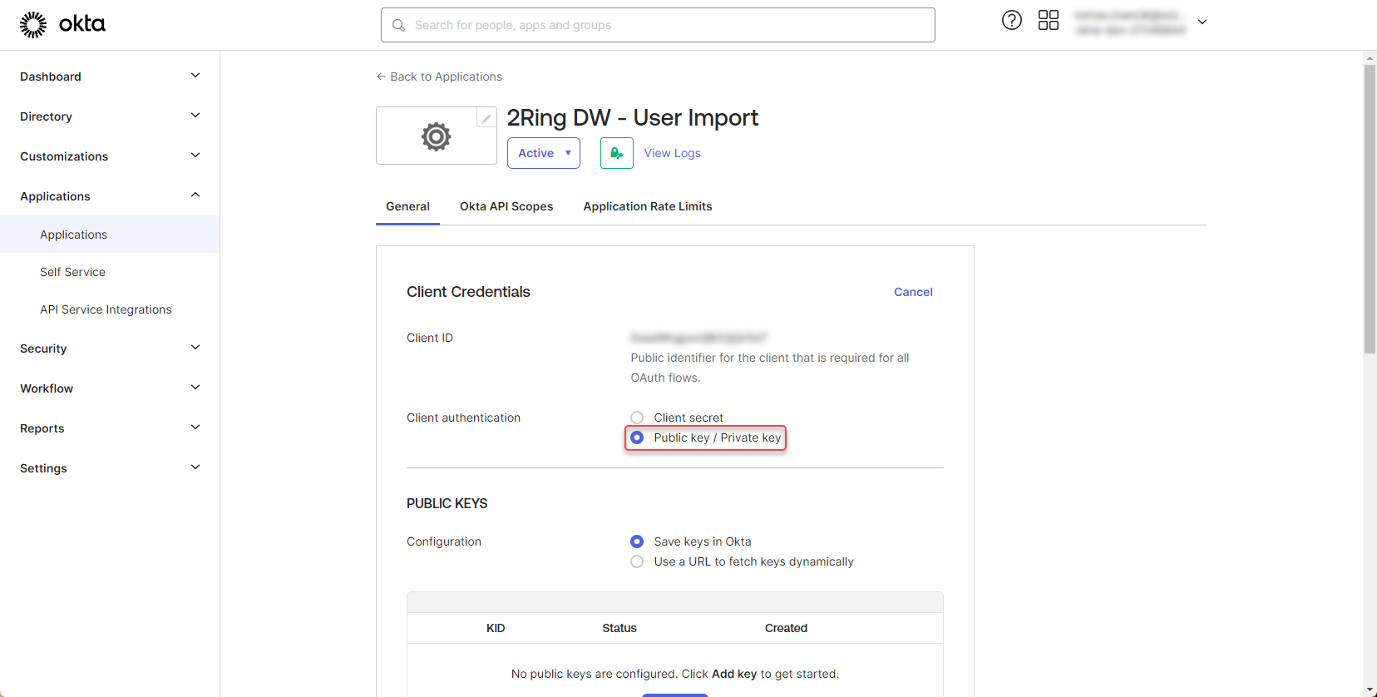Click the search magnifier icon
Viewport: 1377px width, 697px height.
click(x=399, y=25)
